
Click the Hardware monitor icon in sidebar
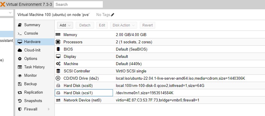(20, 42)
